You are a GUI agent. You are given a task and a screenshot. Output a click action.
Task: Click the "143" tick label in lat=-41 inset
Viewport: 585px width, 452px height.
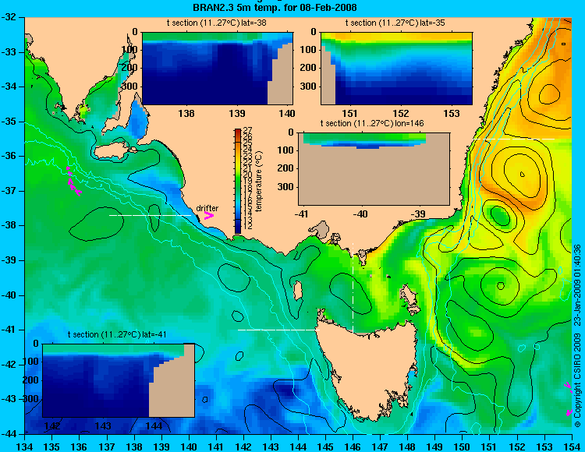point(103,426)
